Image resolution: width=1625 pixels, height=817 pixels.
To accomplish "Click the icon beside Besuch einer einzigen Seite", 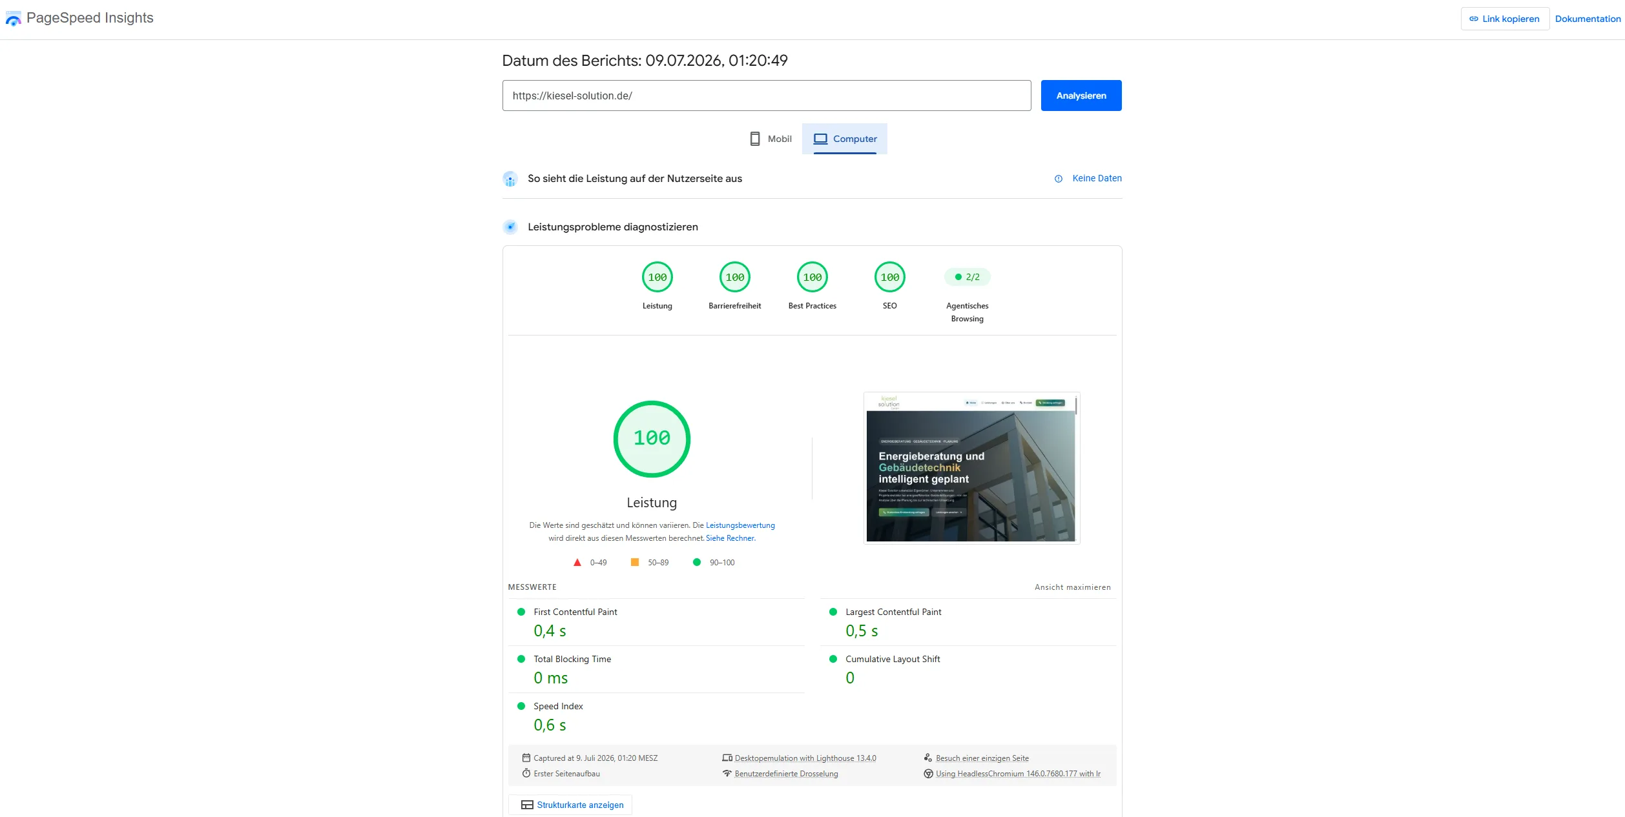I will coord(928,758).
